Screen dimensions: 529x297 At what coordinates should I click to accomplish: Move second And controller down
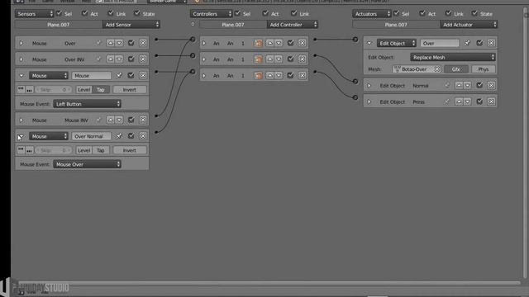point(279,59)
